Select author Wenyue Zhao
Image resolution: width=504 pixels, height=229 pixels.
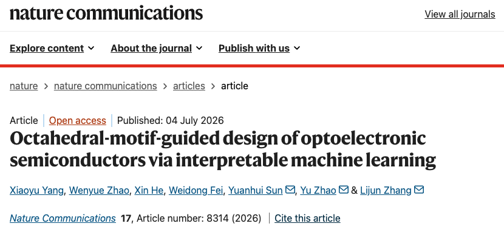coord(99,190)
